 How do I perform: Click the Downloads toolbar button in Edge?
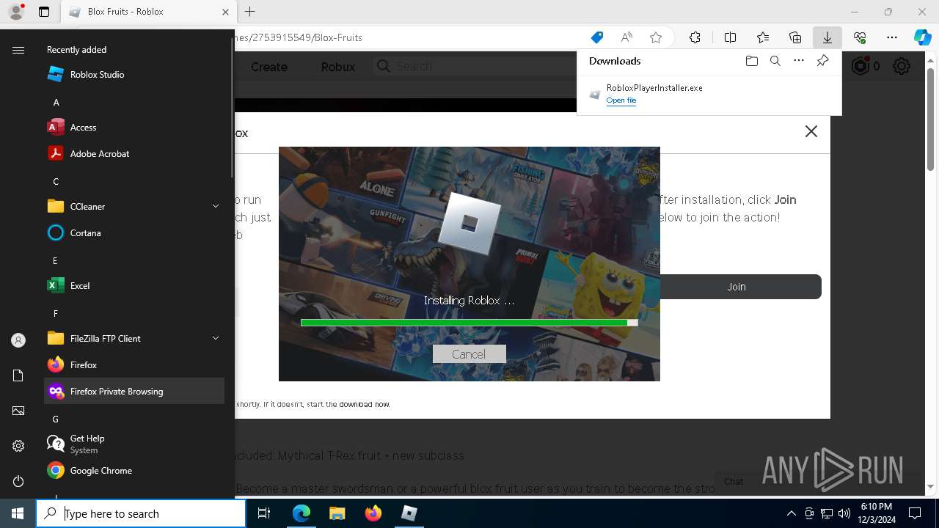pyautogui.click(x=827, y=37)
